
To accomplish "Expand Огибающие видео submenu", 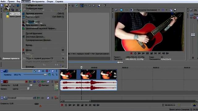I will click(45, 8).
